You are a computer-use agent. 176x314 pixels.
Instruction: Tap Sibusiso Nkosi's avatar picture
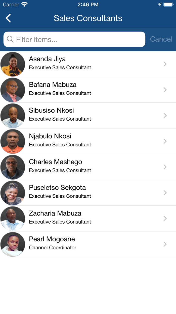click(13, 116)
